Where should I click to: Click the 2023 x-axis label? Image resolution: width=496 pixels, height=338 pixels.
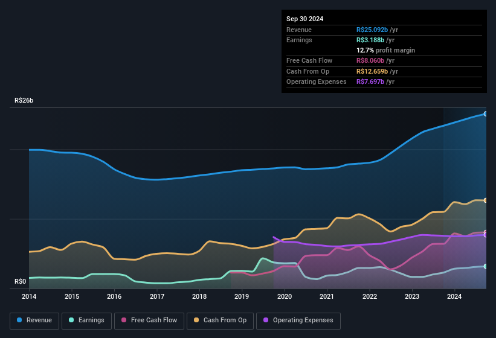(x=412, y=296)
